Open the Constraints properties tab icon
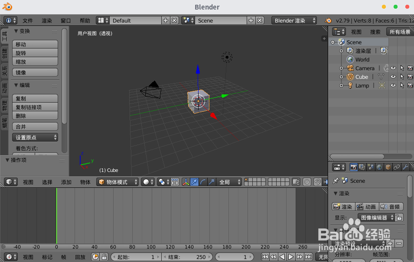This screenshot has height=262, width=414. (x=397, y=167)
